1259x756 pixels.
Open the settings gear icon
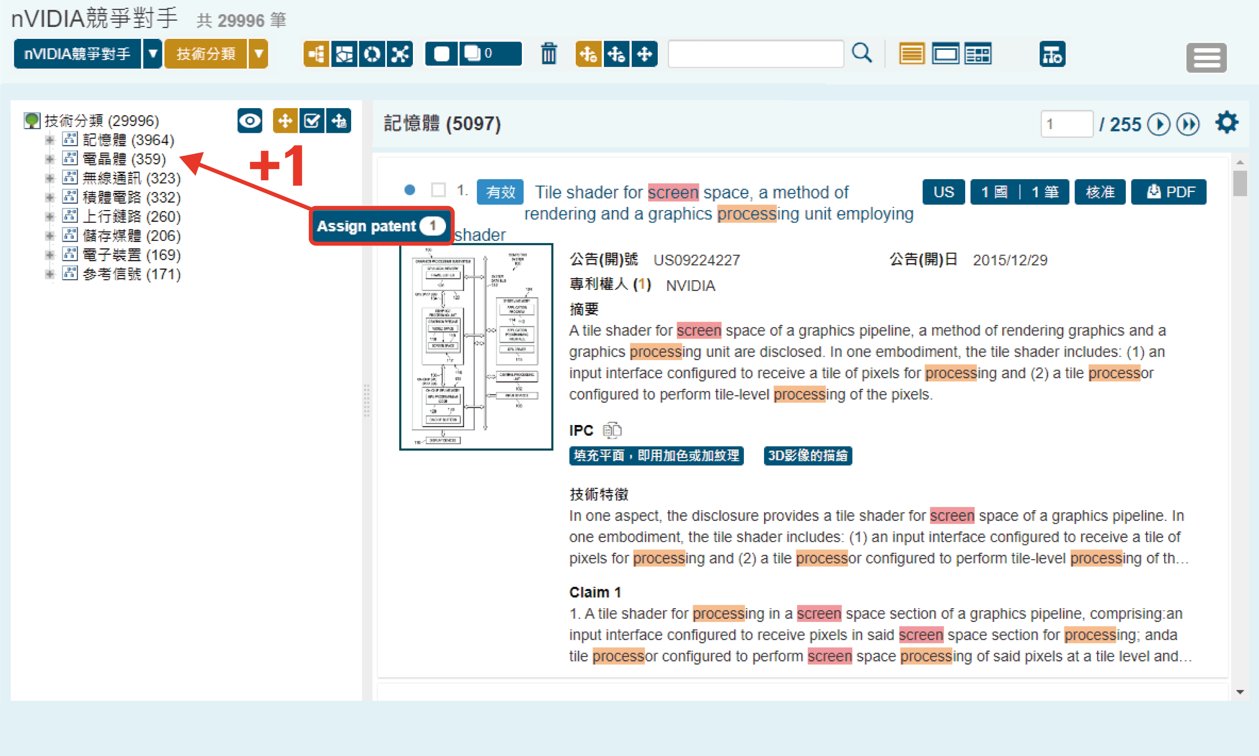pyautogui.click(x=1226, y=123)
